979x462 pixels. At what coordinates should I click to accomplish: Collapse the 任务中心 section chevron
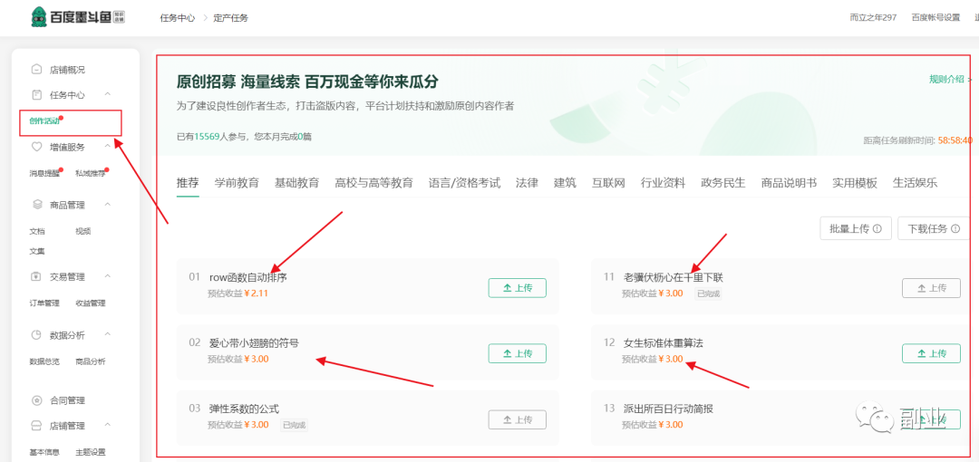click(107, 94)
